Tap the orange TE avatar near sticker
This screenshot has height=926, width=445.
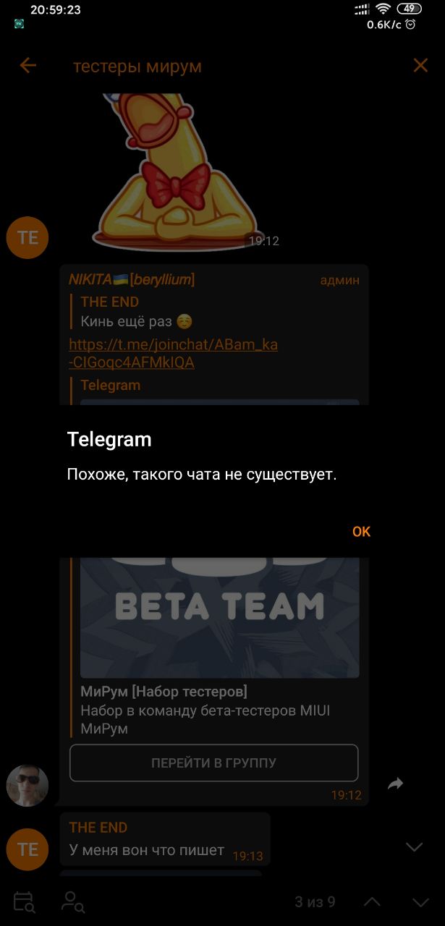pos(27,237)
